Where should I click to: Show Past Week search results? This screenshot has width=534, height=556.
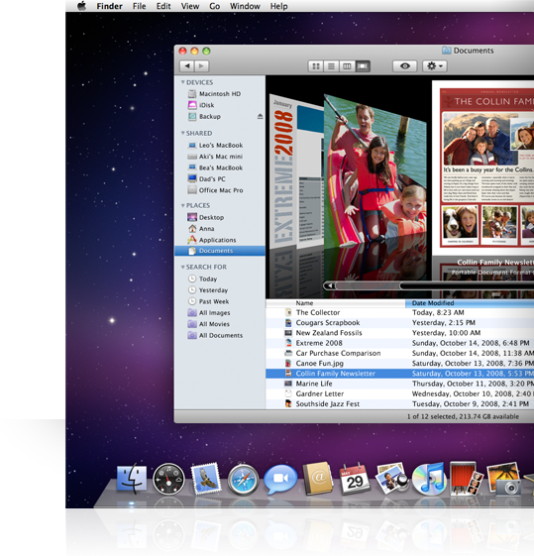click(x=220, y=301)
